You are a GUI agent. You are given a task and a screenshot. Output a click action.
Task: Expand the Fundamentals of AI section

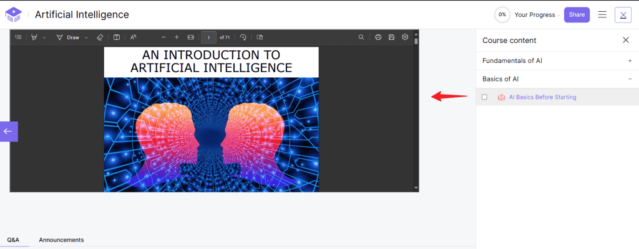coord(557,60)
